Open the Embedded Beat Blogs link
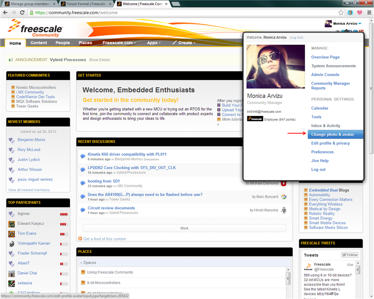This screenshot has width=374, height=299. 329,190
